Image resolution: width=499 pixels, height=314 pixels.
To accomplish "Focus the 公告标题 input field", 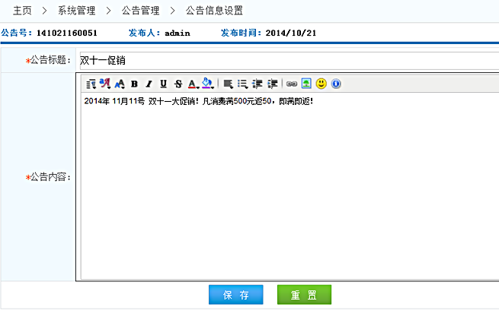I will point(289,60).
